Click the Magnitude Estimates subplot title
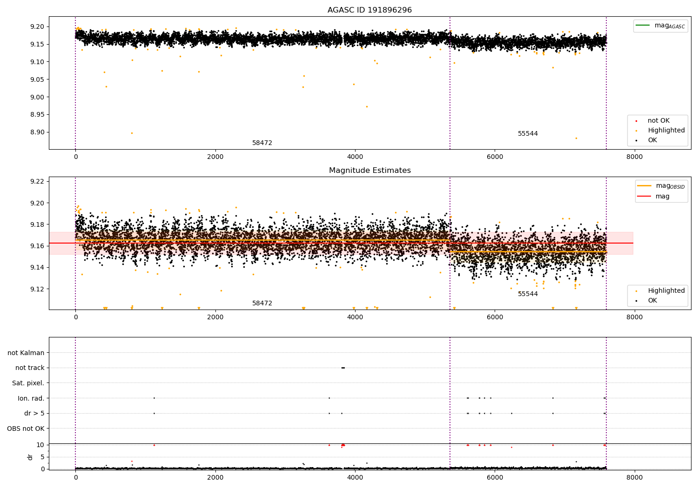This screenshot has height=488, width=698. [369, 171]
